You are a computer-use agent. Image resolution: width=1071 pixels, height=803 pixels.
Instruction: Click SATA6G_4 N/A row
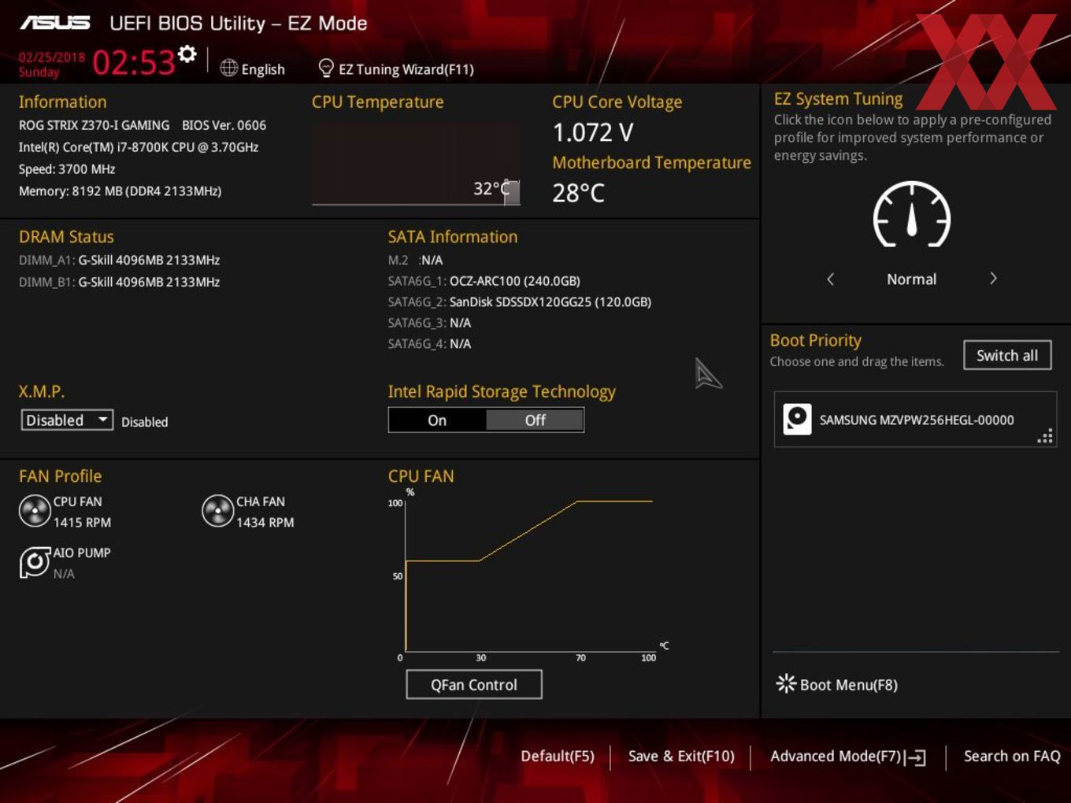[x=429, y=344]
